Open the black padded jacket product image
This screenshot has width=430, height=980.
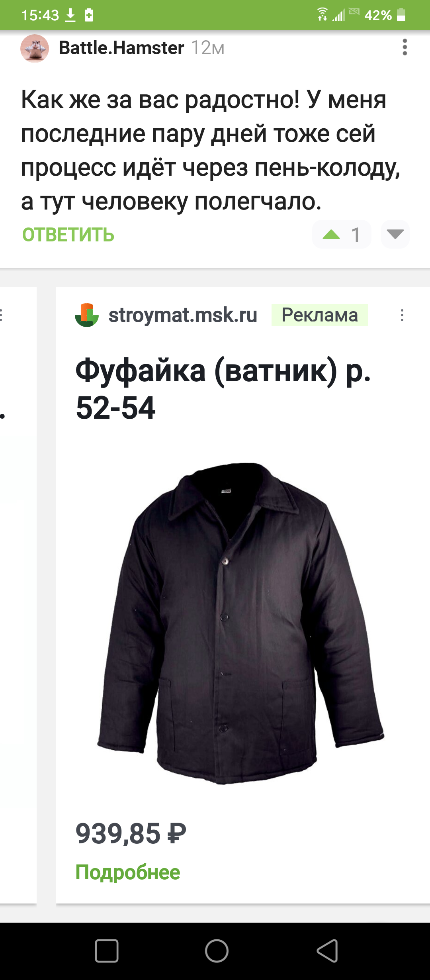241,623
